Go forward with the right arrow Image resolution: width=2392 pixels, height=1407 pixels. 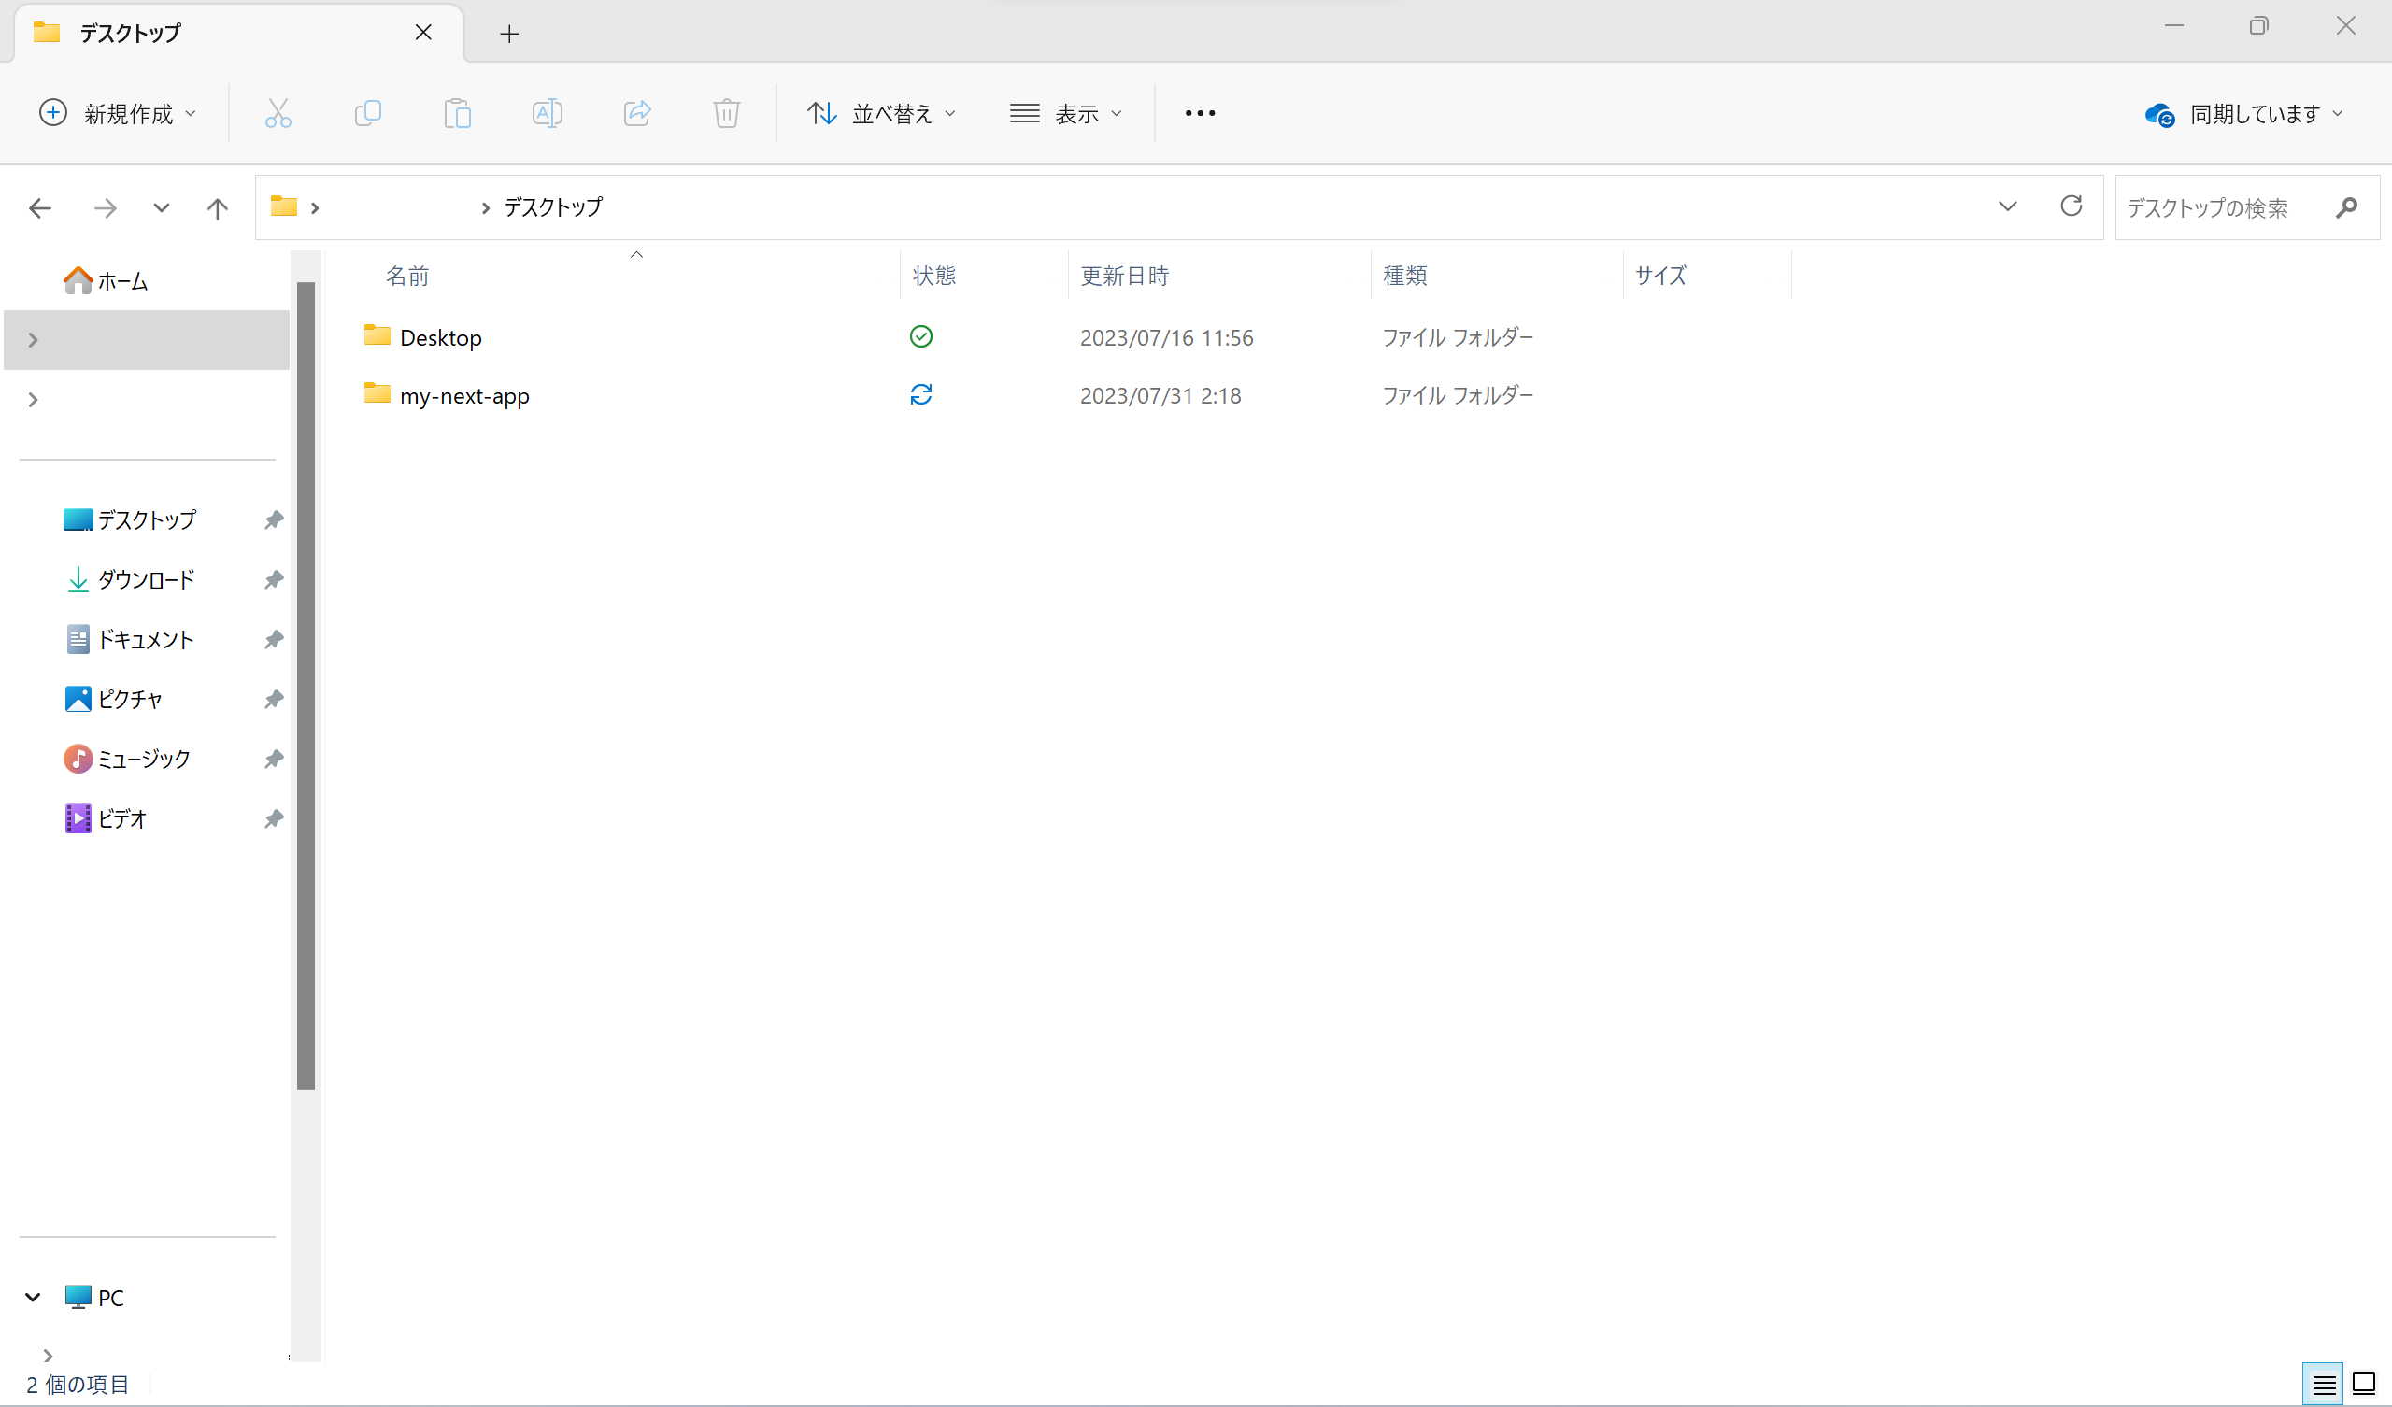click(x=106, y=207)
